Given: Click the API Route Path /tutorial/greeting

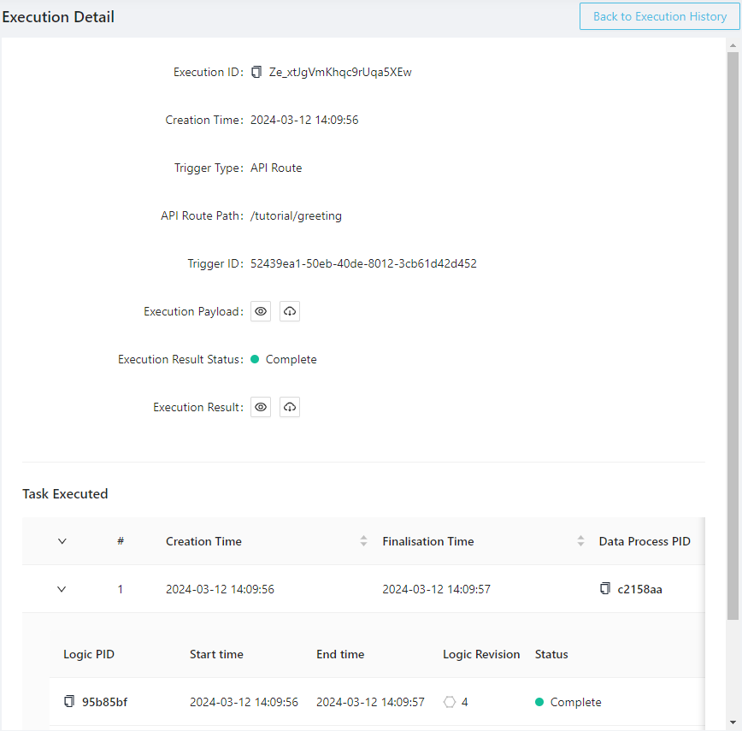Looking at the screenshot, I should coord(296,216).
